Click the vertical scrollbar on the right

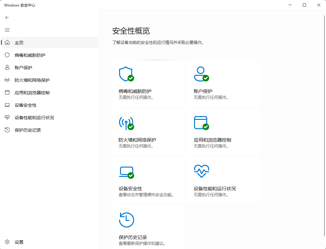(324, 125)
